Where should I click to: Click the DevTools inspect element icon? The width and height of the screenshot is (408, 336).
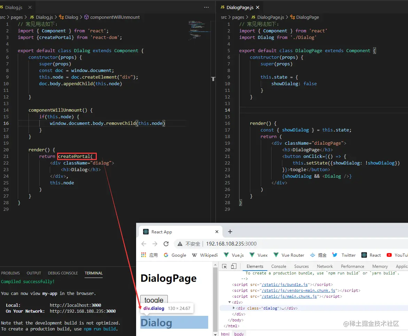coord(224,266)
